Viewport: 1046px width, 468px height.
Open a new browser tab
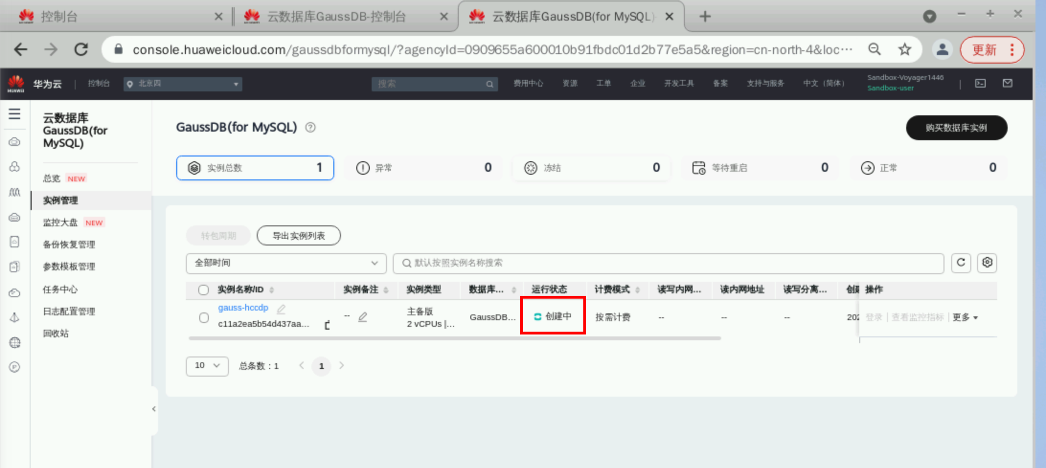pyautogui.click(x=705, y=17)
